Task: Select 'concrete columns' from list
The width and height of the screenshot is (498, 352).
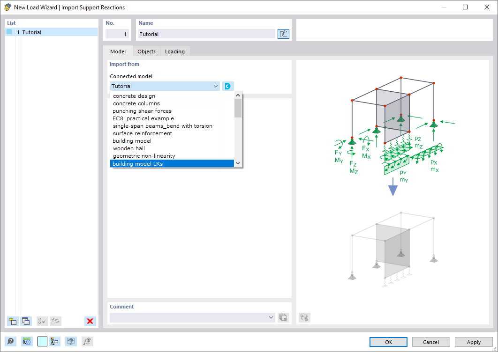Action: (172, 103)
